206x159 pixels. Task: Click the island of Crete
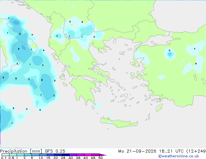tap(119, 122)
